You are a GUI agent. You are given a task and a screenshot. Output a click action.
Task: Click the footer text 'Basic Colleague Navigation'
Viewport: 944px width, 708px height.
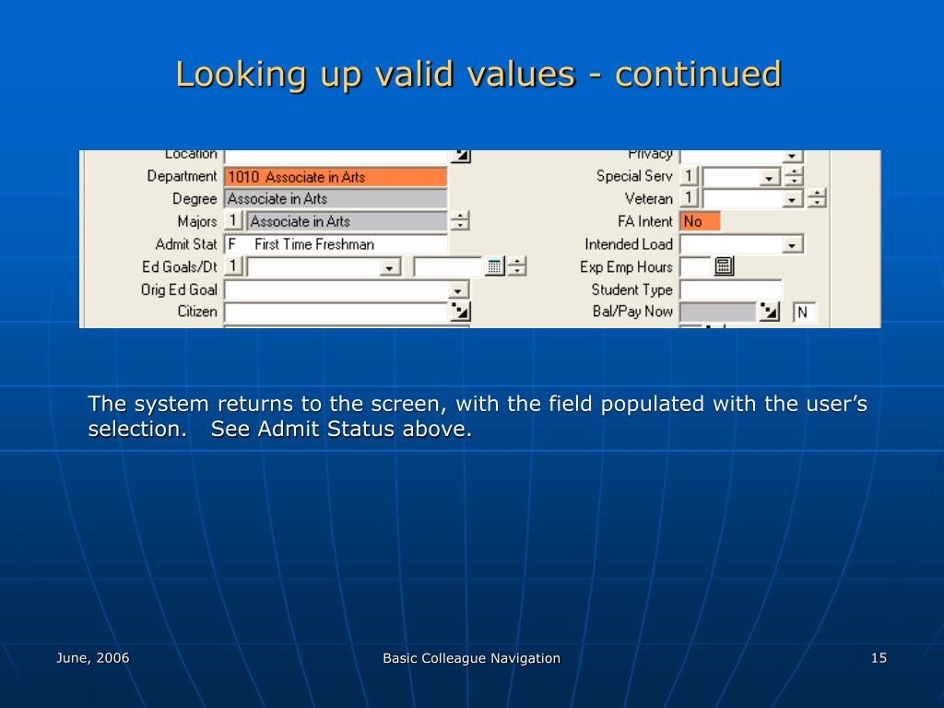471,658
